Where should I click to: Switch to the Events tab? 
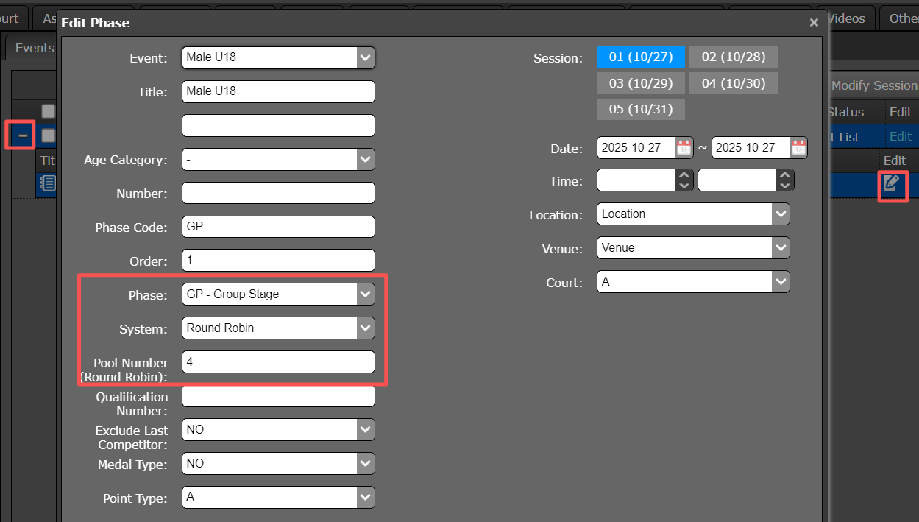pyautogui.click(x=35, y=48)
